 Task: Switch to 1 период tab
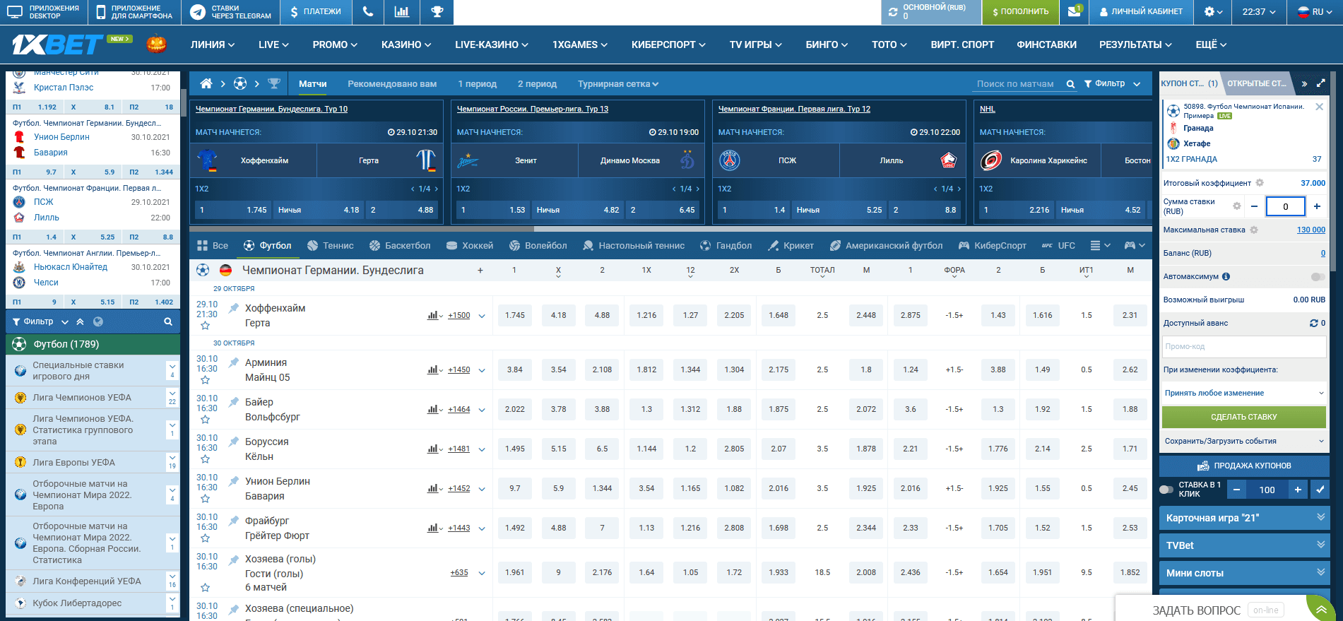click(477, 84)
